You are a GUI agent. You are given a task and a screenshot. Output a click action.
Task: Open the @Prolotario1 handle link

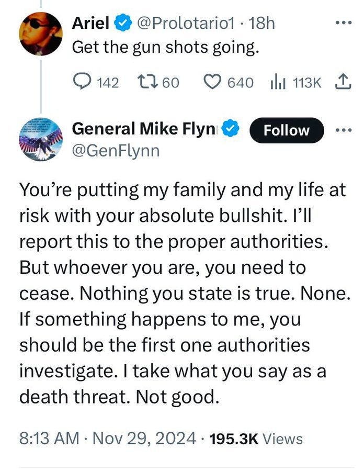coord(185,24)
